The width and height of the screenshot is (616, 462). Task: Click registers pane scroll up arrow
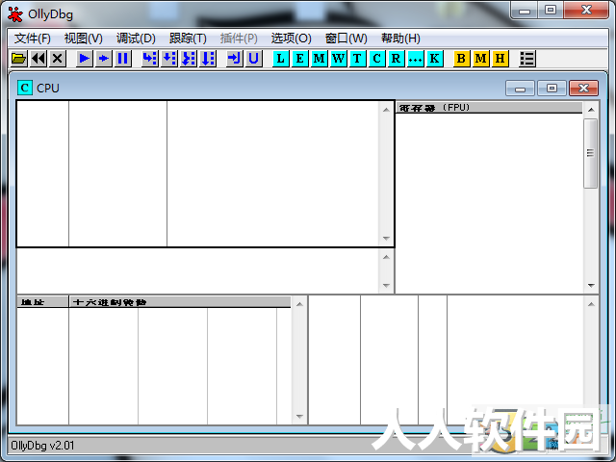[x=591, y=110]
